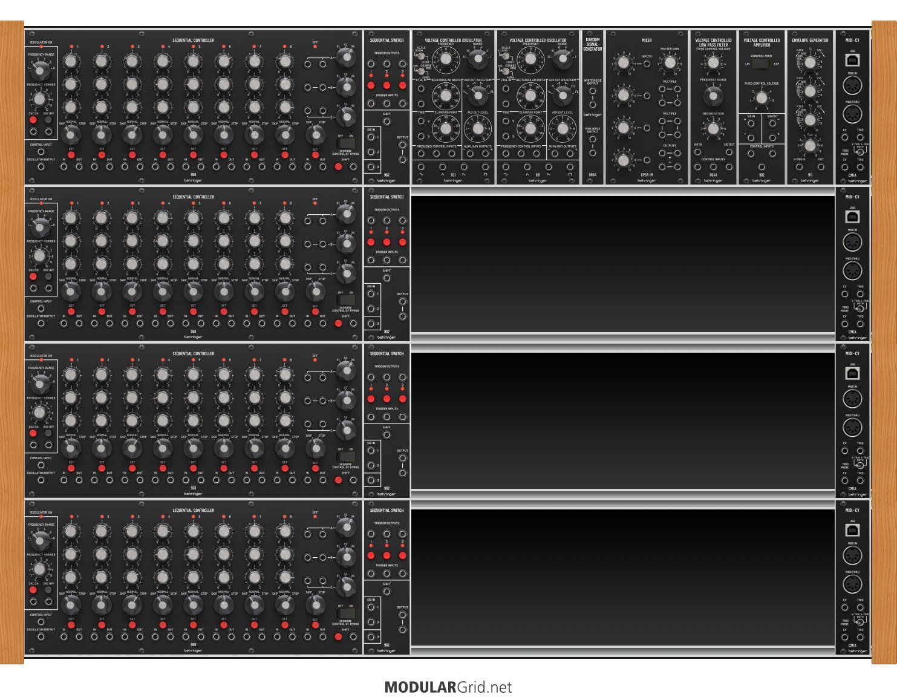Screen dimensions: 897x700
Task: Flip 3RD ROW CONTROL OF TIMING switch, second-row sequencer
Action: (x=345, y=300)
